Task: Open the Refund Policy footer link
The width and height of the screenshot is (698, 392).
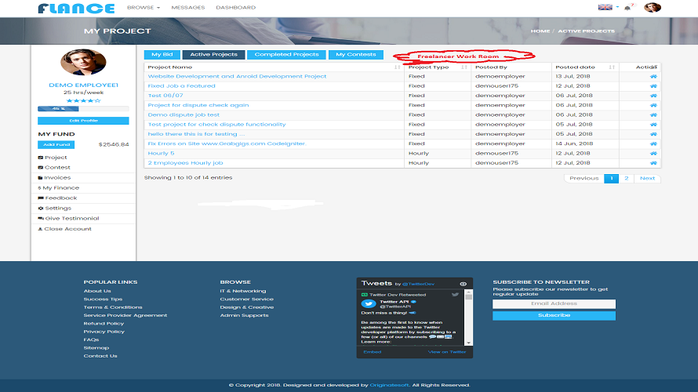Action: (x=104, y=324)
